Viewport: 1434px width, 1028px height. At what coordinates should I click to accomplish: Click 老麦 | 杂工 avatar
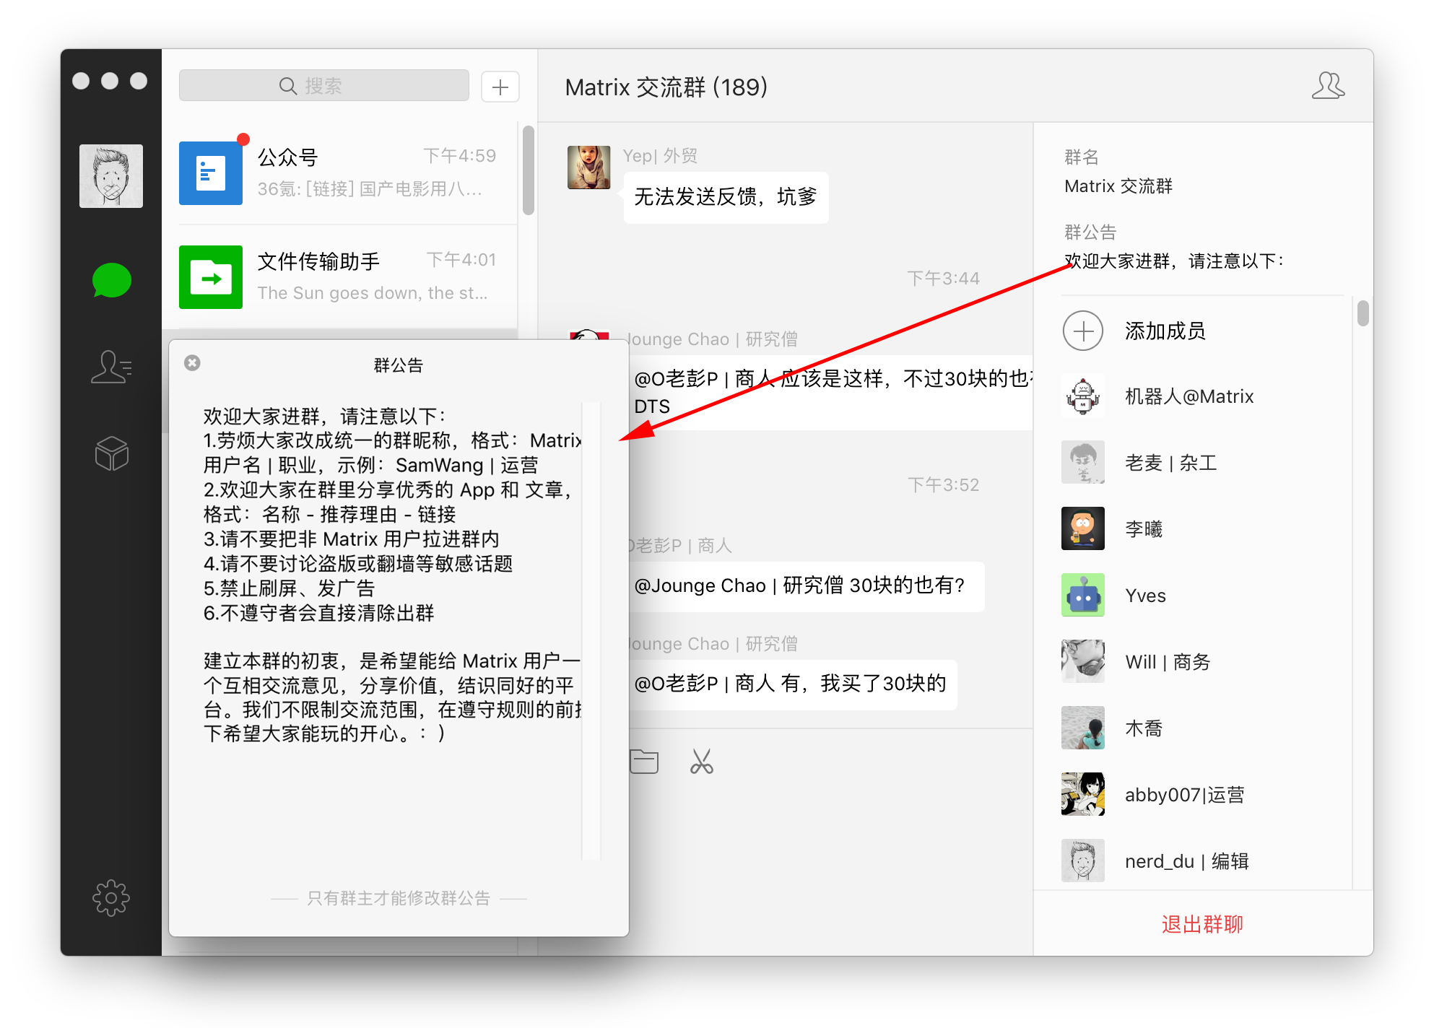tap(1083, 463)
